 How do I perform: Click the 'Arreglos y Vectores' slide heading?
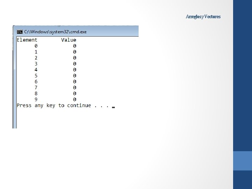203,17
